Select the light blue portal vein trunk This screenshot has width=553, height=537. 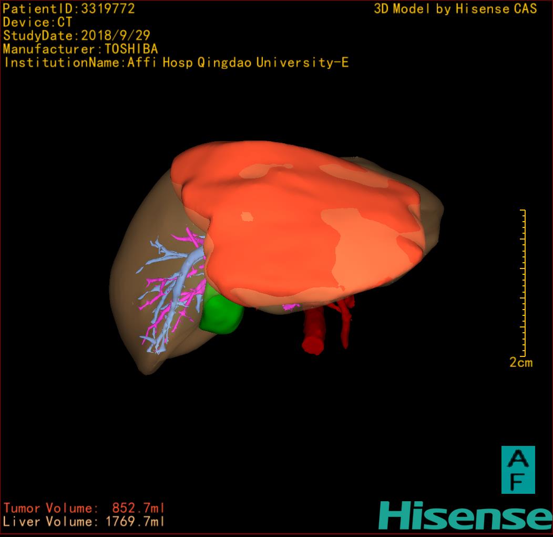pyautogui.click(x=179, y=284)
